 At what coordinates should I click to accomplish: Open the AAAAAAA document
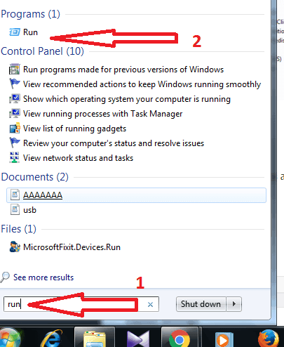pyautogui.click(x=136, y=195)
